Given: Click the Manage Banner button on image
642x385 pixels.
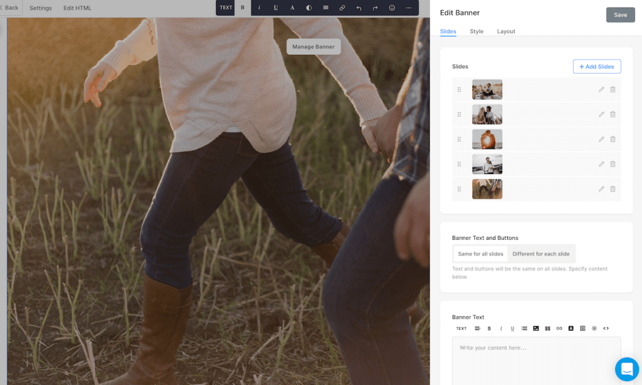Looking at the screenshot, I should tap(313, 46).
